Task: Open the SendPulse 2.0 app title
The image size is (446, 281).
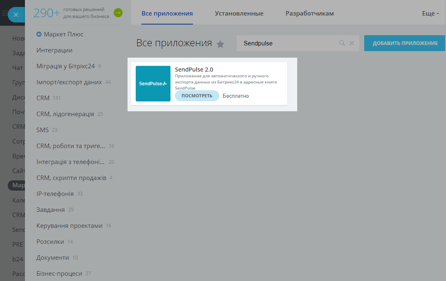Action: pyautogui.click(x=194, y=70)
